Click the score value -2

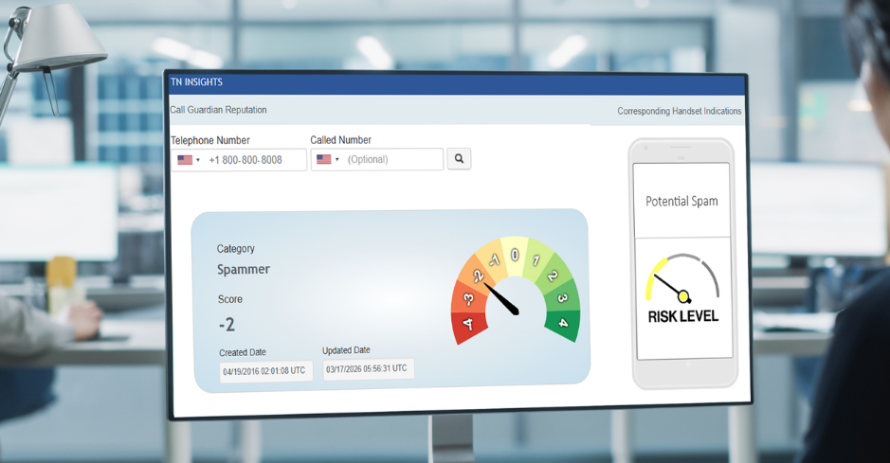227,325
